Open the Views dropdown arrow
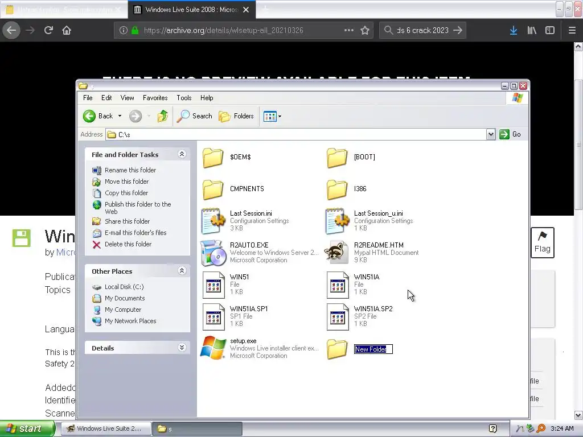Viewport: 583px width, 437px height. tap(280, 116)
